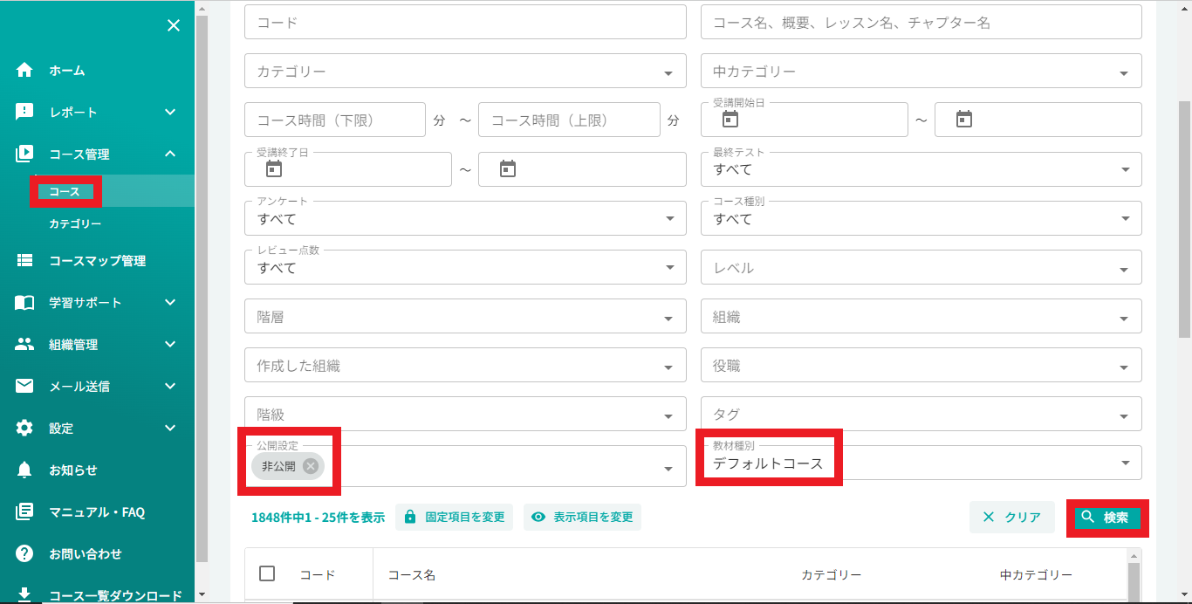Click the X icon on クリア button
This screenshot has width=1192, height=604.
(989, 517)
